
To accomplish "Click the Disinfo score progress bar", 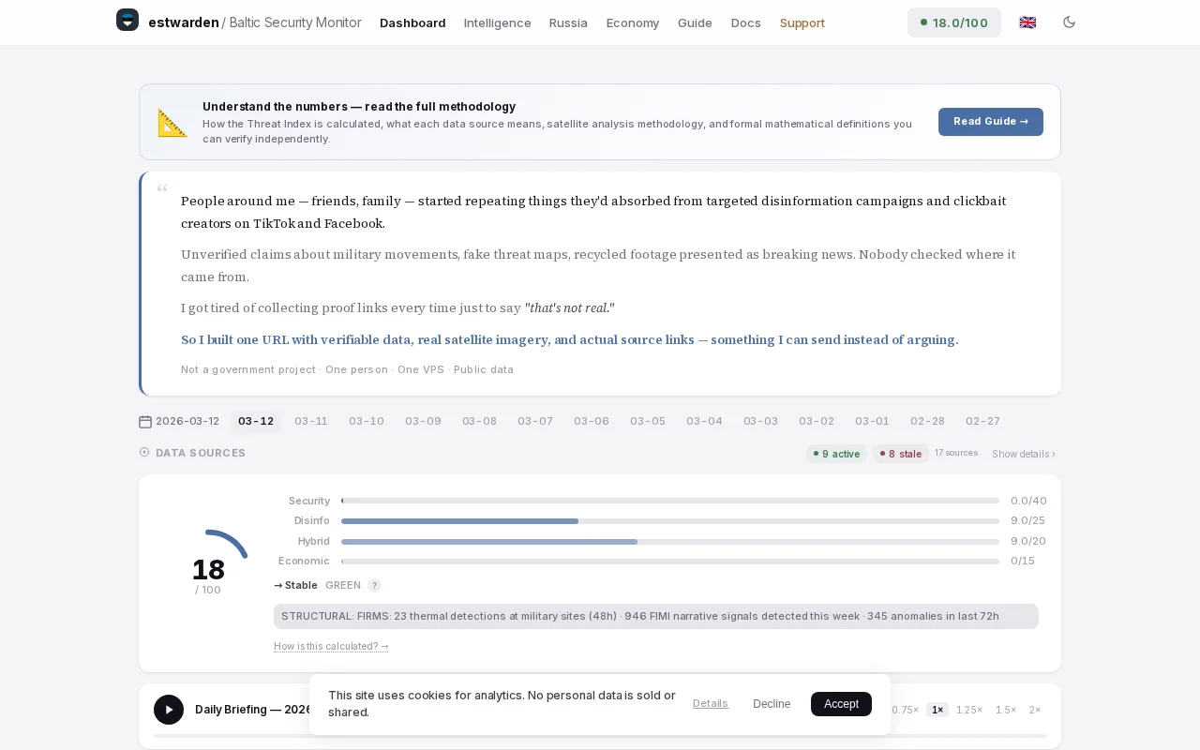I will 670,520.
